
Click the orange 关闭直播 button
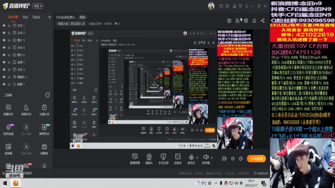(256, 159)
